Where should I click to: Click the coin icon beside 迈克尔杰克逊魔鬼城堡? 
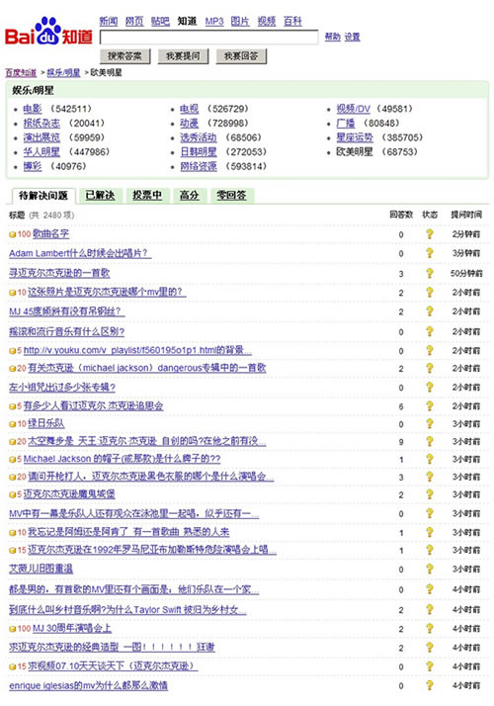13,494
